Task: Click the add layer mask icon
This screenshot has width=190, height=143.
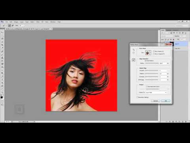Action: (173, 122)
